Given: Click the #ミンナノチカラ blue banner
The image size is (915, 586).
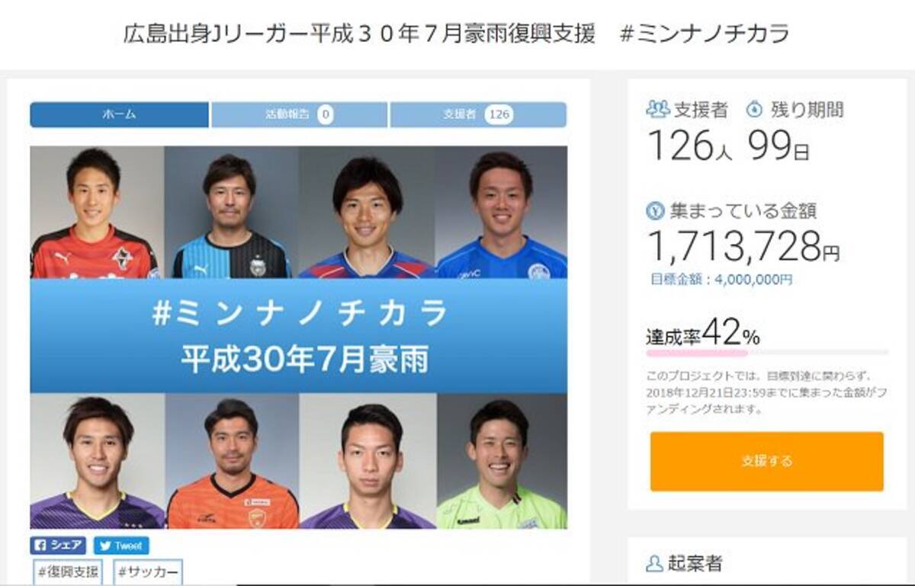Looking at the screenshot, I should (298, 336).
